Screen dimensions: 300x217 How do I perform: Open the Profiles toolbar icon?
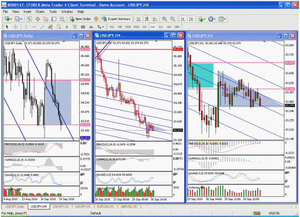(17, 19)
